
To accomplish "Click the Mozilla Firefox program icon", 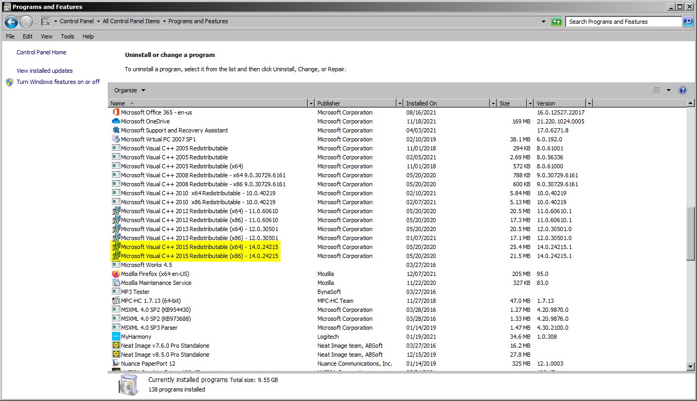I will pyautogui.click(x=116, y=274).
